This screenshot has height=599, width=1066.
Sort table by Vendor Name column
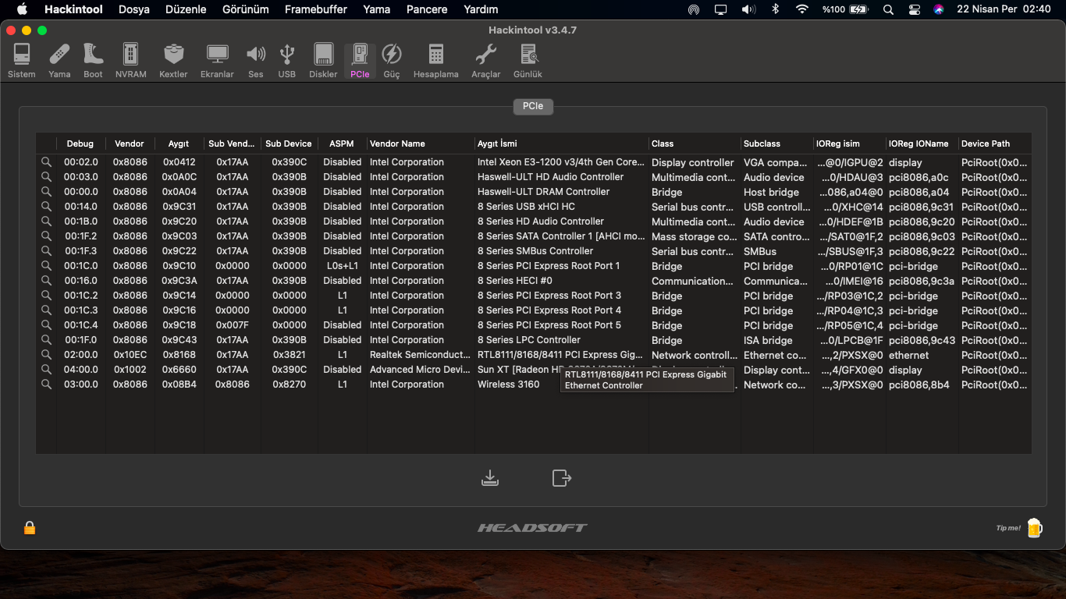tap(398, 144)
